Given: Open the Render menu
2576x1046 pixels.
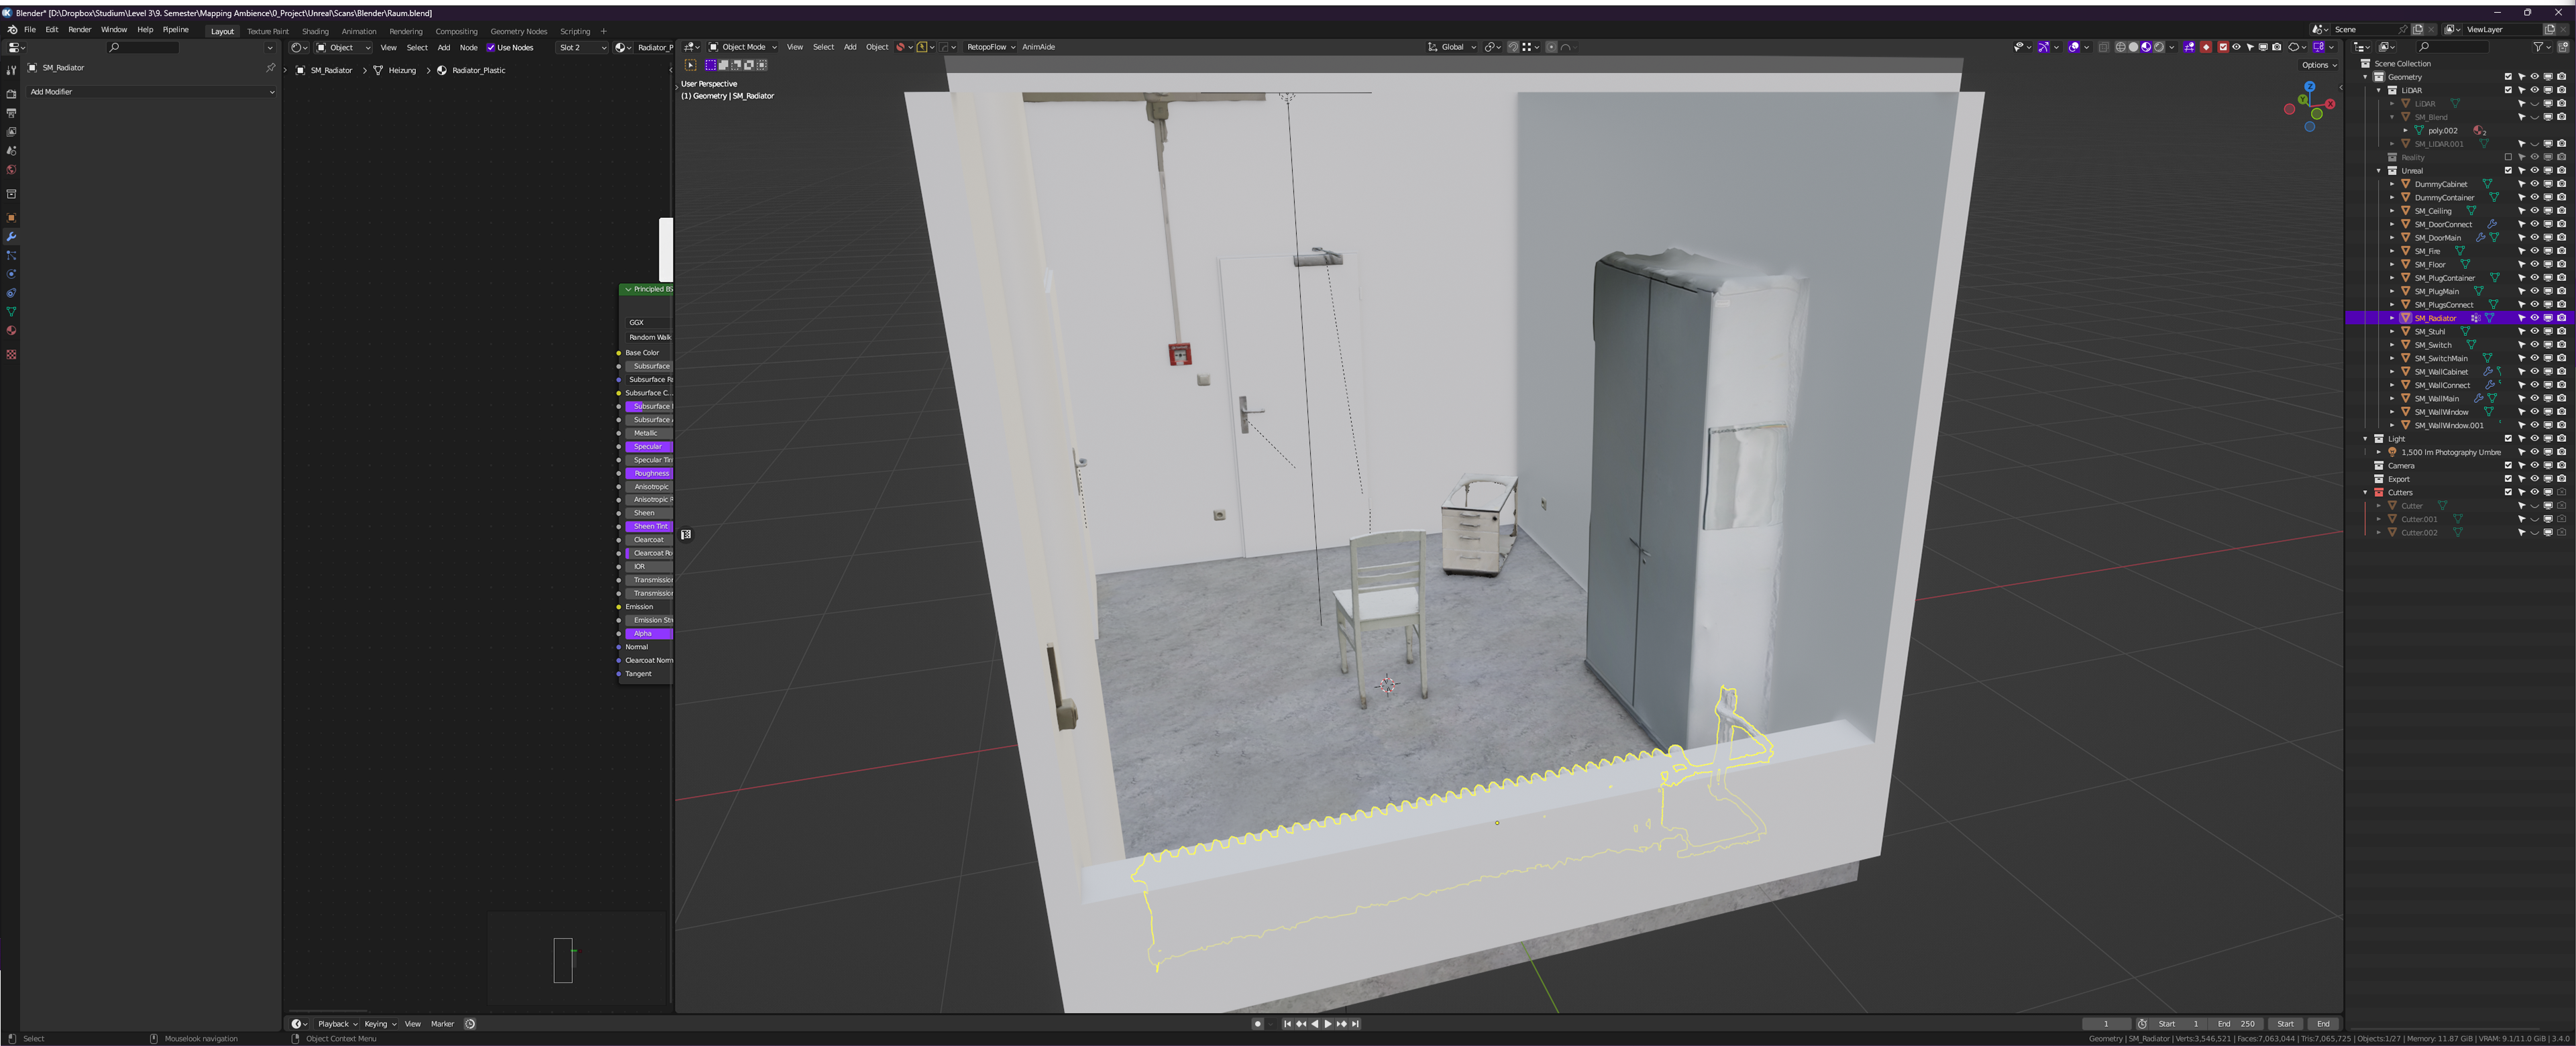Looking at the screenshot, I should tap(79, 30).
